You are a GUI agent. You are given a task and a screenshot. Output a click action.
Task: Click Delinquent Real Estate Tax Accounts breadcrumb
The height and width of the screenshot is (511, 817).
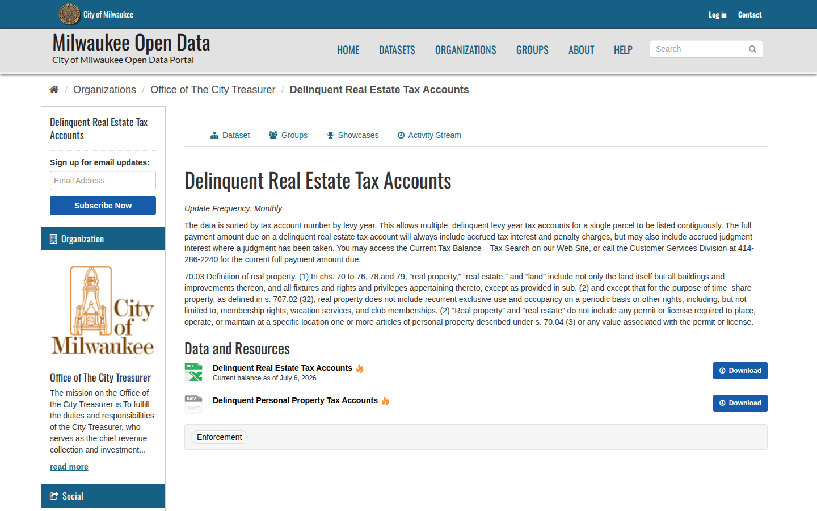(x=379, y=90)
